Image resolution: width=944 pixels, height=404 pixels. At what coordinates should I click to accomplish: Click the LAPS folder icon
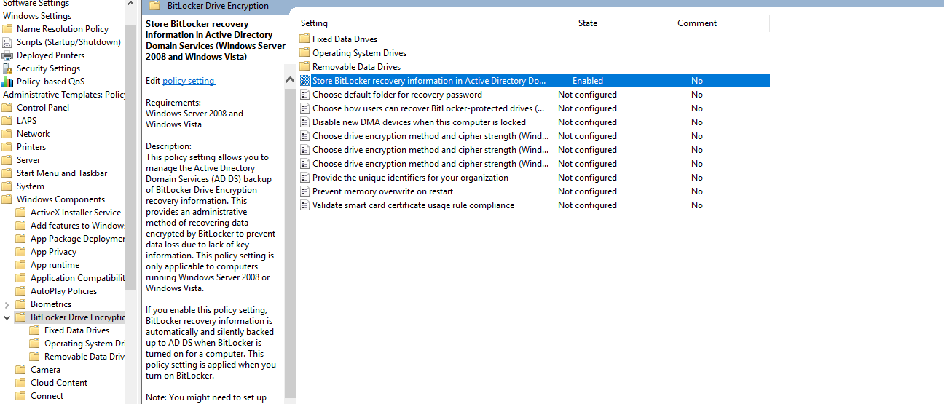(x=7, y=121)
